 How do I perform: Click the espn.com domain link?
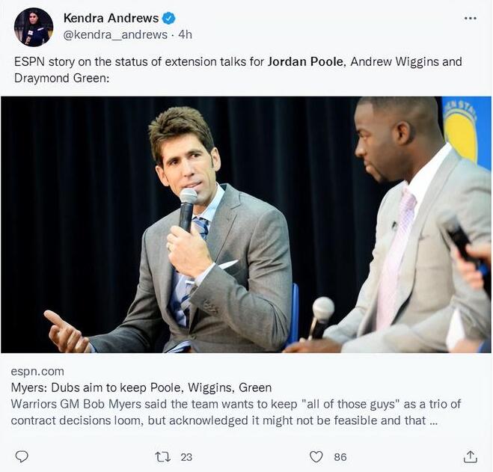[37, 371]
